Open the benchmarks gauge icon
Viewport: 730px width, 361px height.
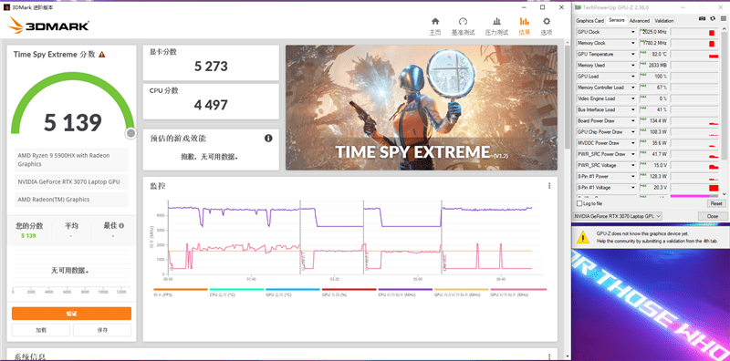463,21
